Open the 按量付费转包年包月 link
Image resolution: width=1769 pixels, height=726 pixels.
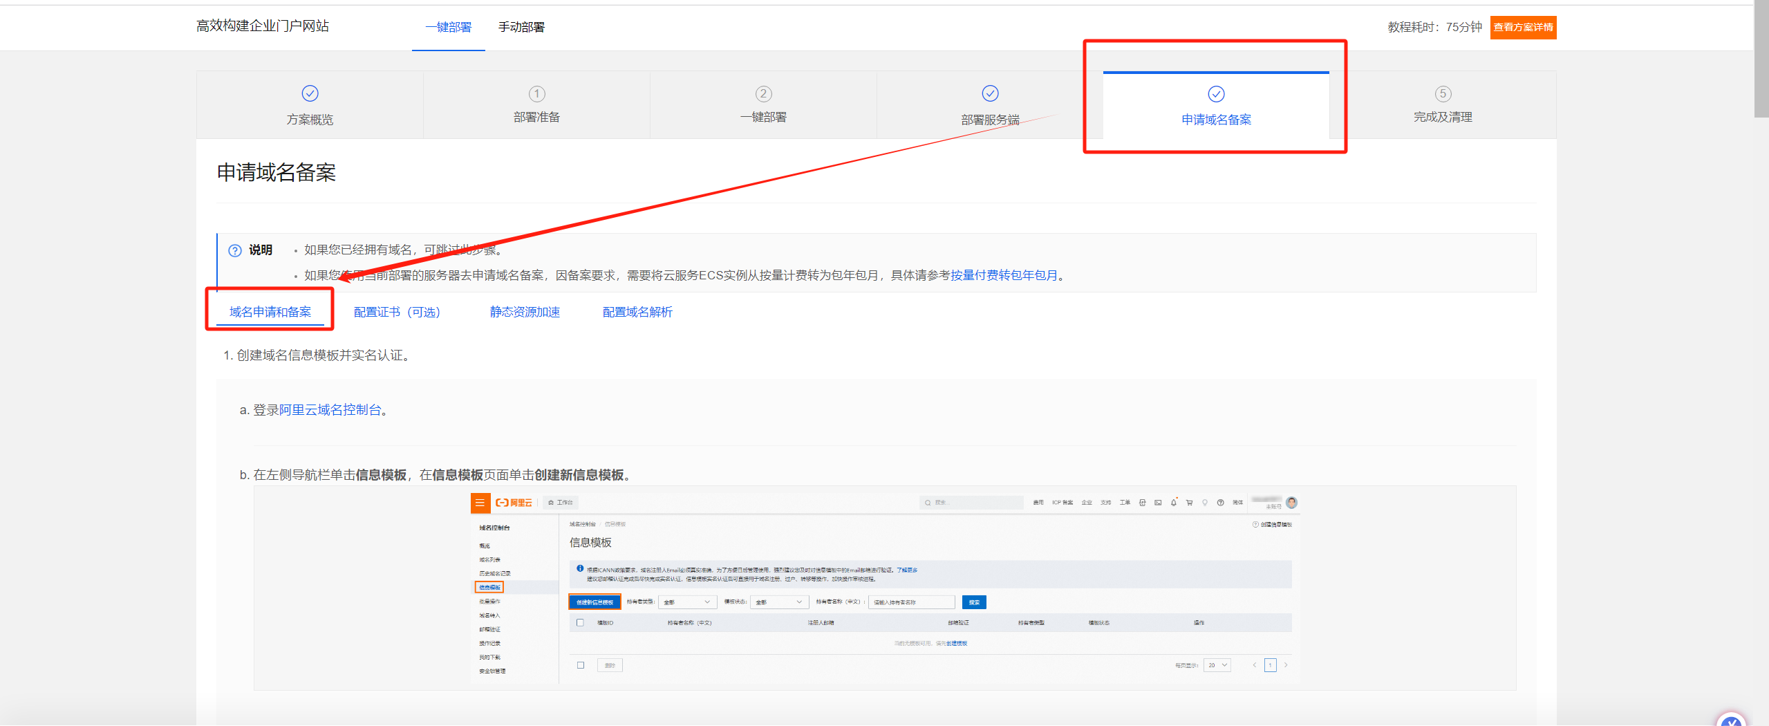[x=1004, y=275]
